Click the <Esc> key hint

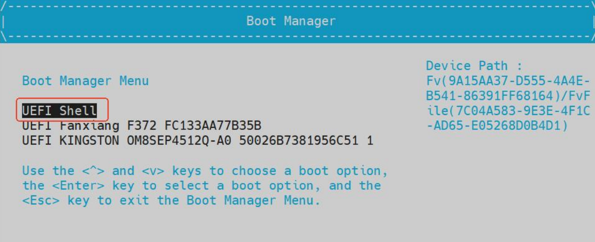41,201
